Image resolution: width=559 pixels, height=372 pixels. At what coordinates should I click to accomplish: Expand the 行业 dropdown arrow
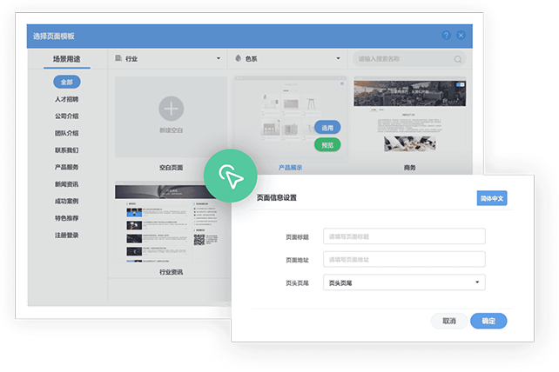click(x=218, y=60)
